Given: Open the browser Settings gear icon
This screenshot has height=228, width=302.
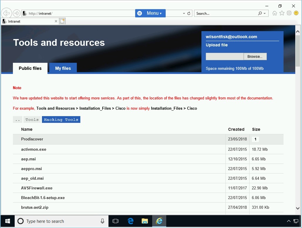Looking at the screenshot, I should pyautogui.click(x=289, y=13).
